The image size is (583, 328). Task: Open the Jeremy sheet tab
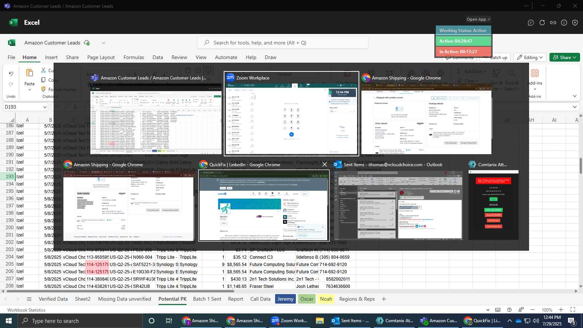click(285, 299)
